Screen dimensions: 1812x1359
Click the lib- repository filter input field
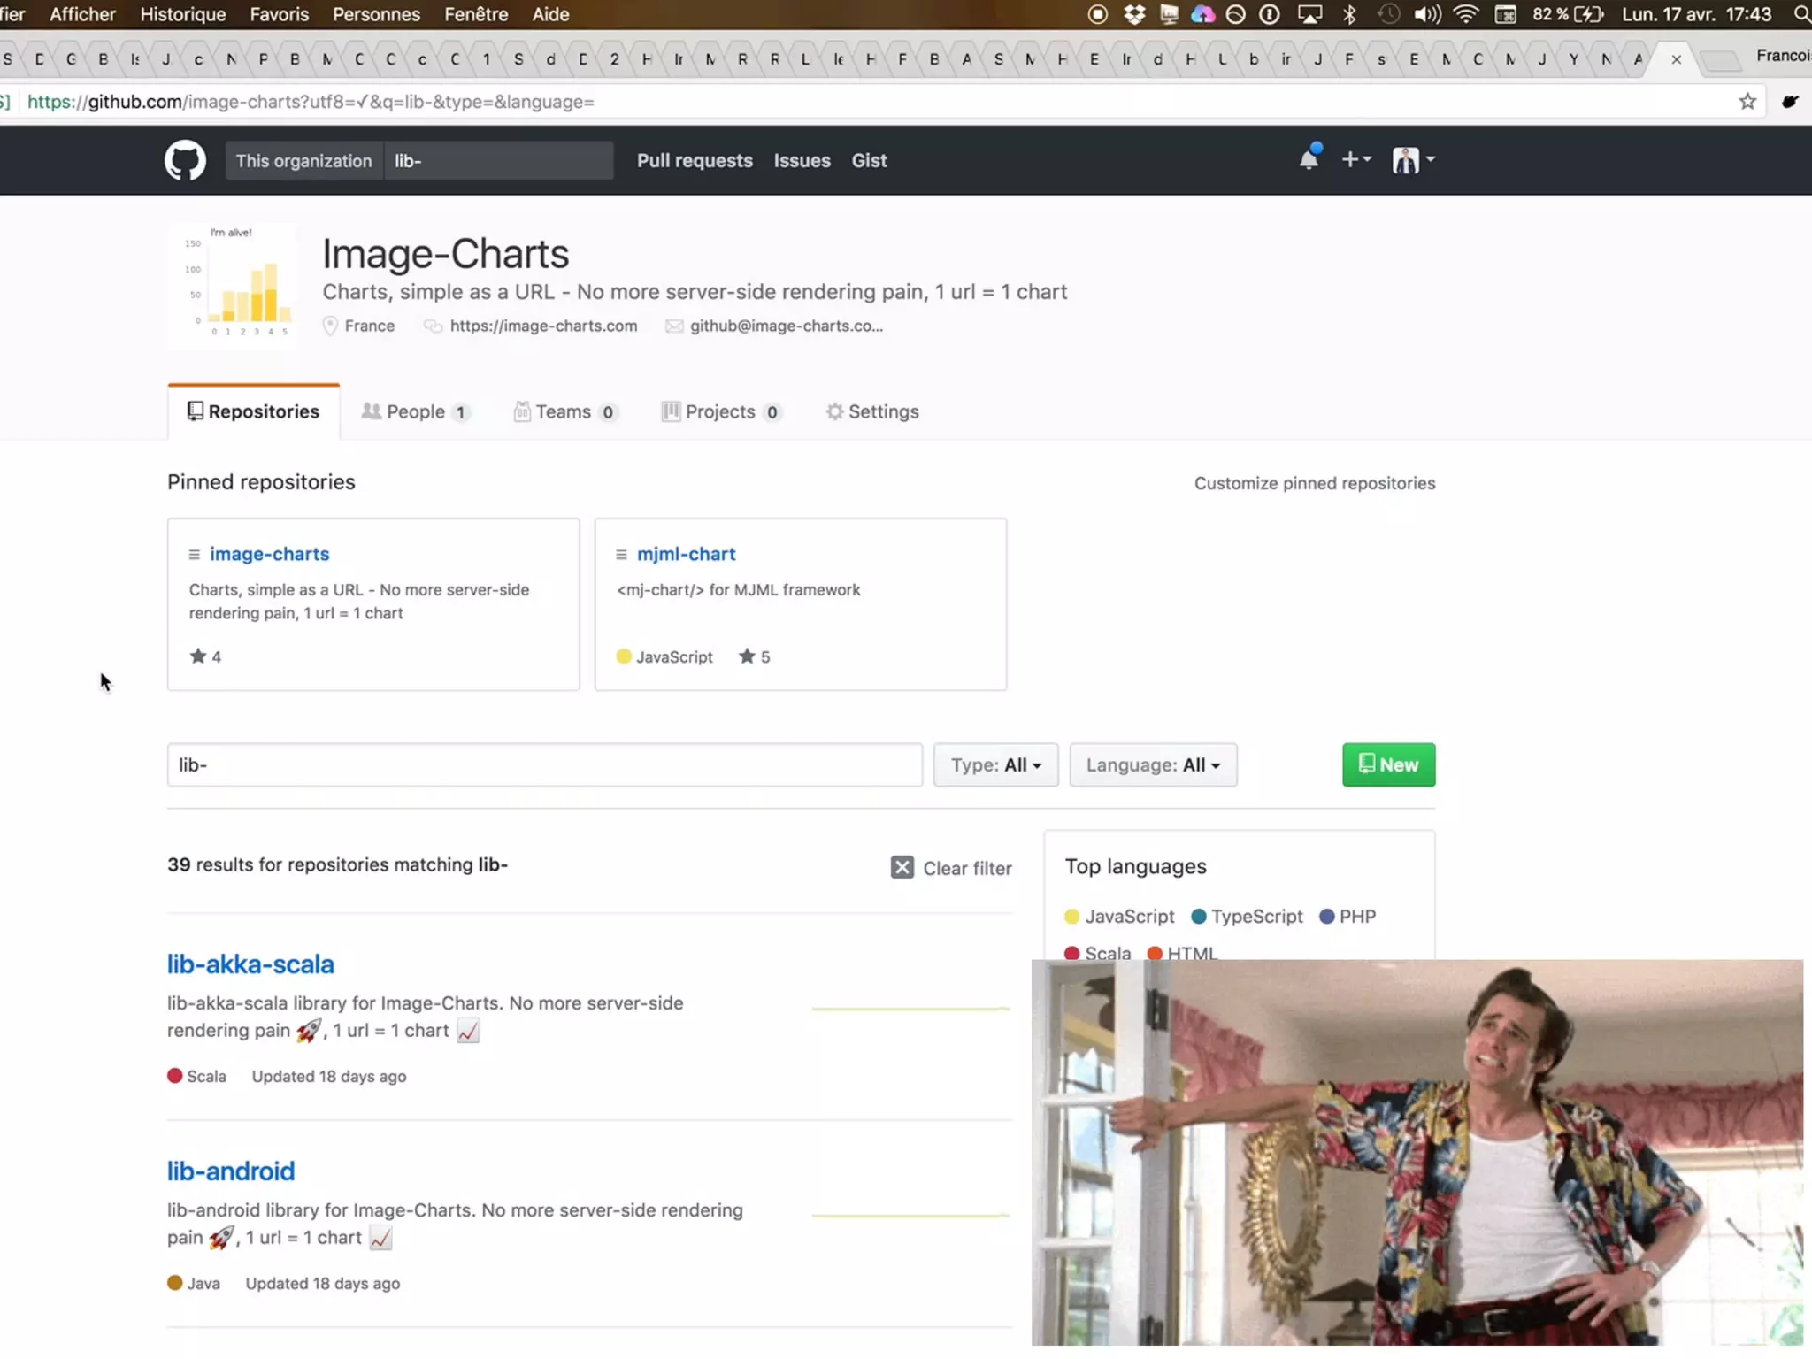click(544, 765)
